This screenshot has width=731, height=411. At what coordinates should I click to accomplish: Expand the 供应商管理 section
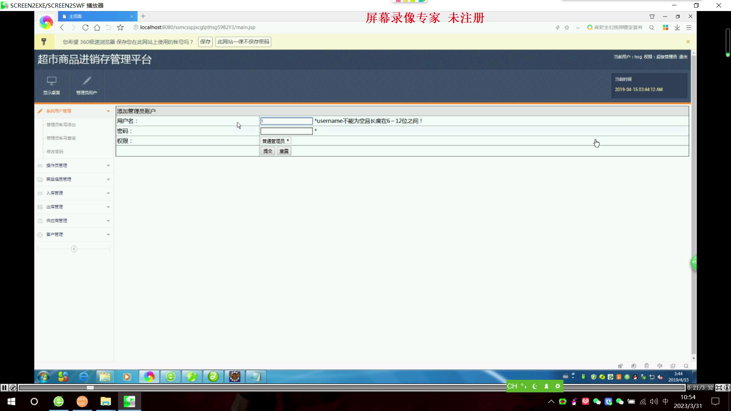coord(74,221)
